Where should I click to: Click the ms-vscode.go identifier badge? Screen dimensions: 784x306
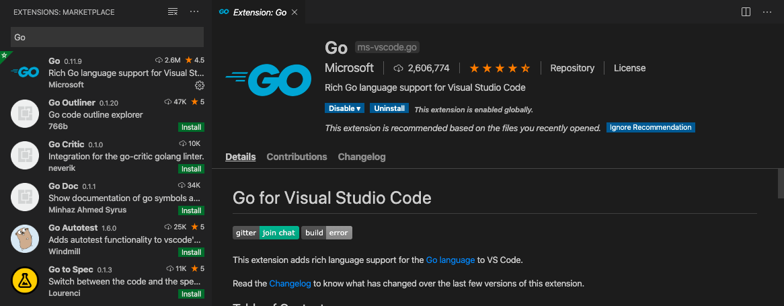387,48
